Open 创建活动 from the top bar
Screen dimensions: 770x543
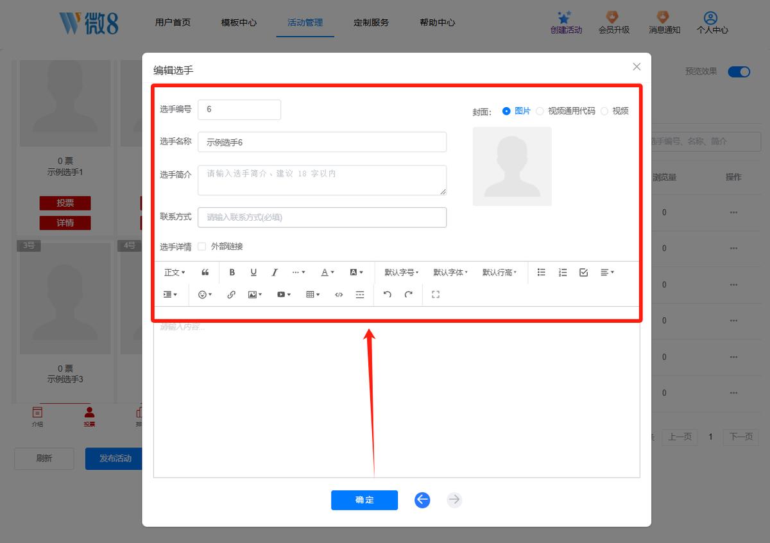click(566, 23)
